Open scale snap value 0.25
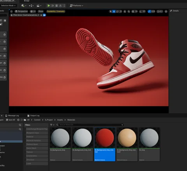Viewport: 187px width, 171px height. (153, 11)
